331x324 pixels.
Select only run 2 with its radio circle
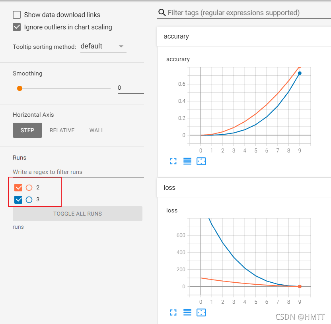point(29,187)
